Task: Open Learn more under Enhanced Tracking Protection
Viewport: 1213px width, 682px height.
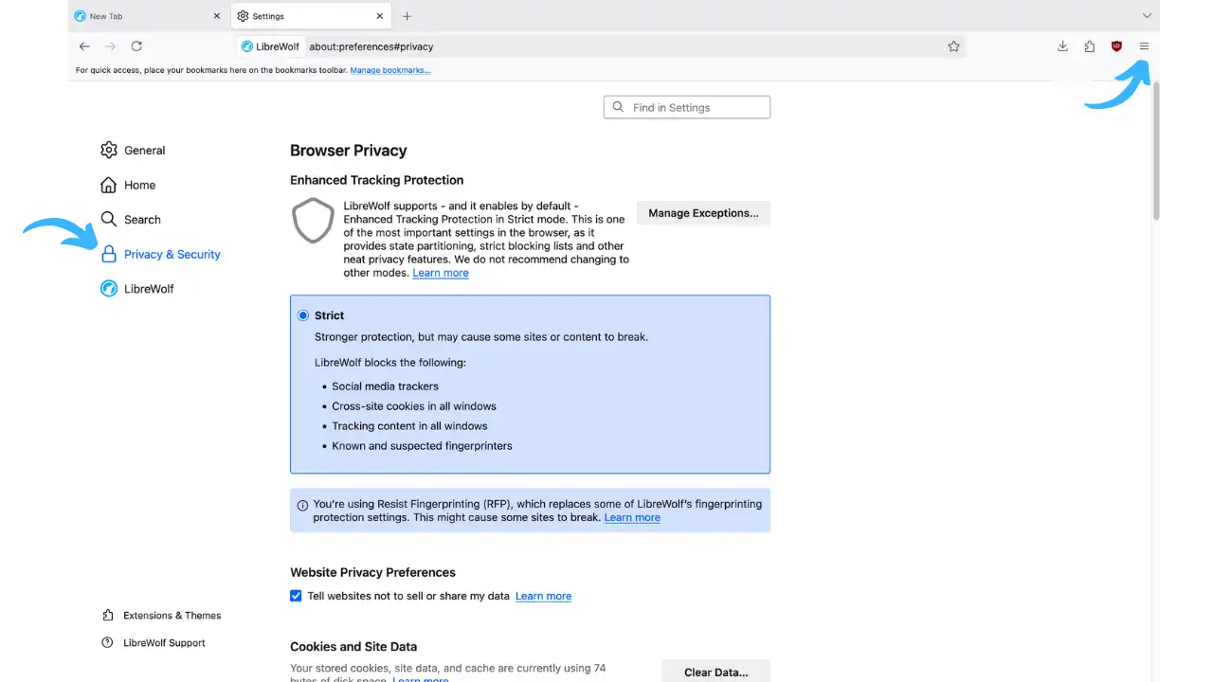Action: click(x=441, y=273)
